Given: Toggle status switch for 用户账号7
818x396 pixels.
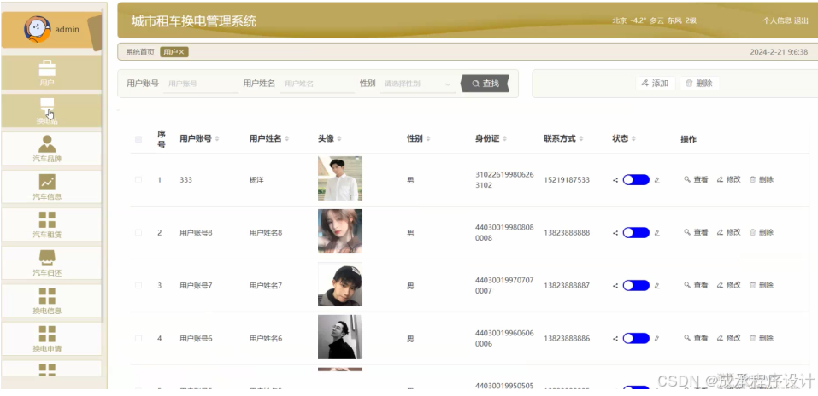Looking at the screenshot, I should (636, 286).
